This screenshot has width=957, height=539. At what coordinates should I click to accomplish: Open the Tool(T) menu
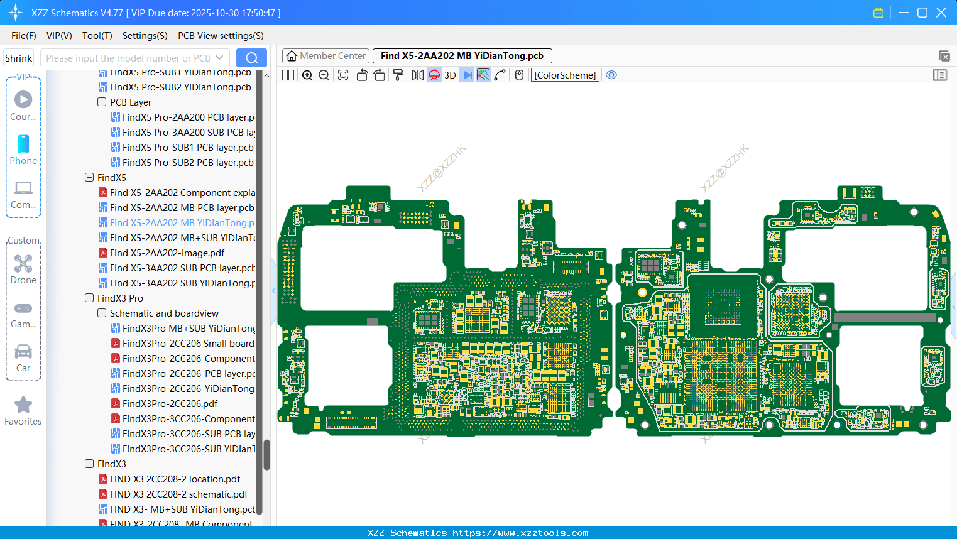click(x=97, y=36)
